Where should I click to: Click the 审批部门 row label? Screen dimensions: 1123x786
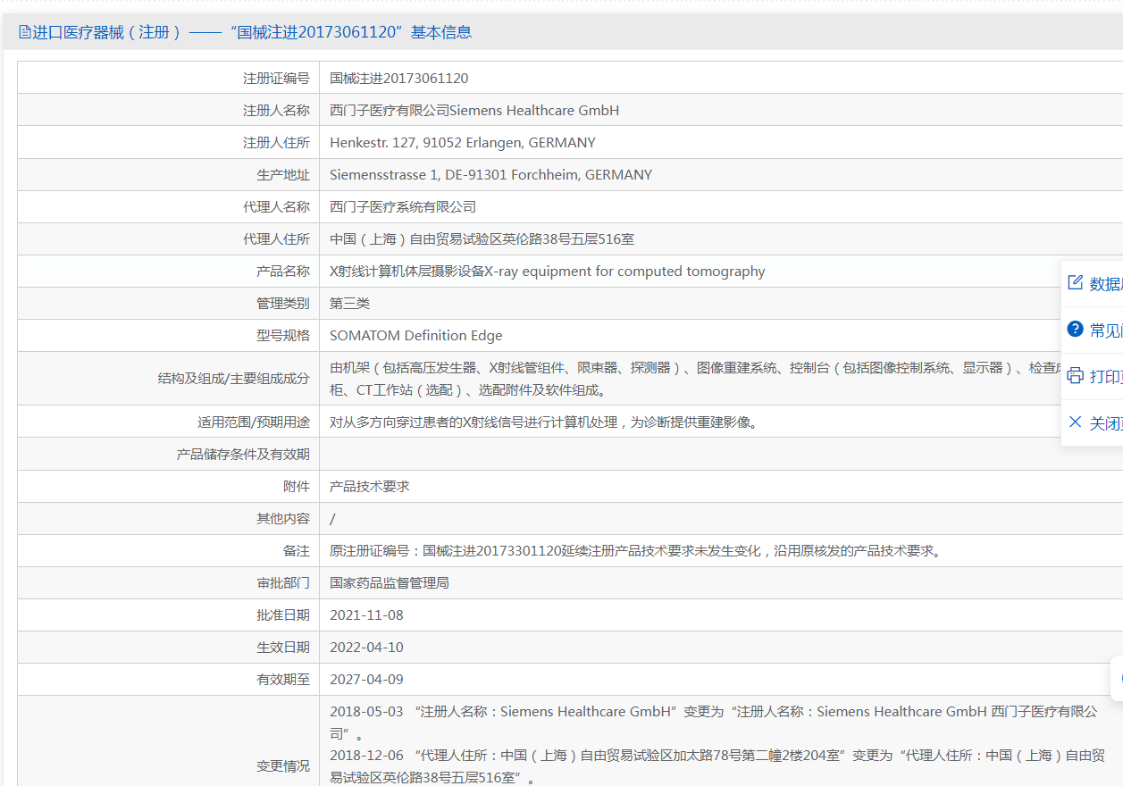(283, 583)
